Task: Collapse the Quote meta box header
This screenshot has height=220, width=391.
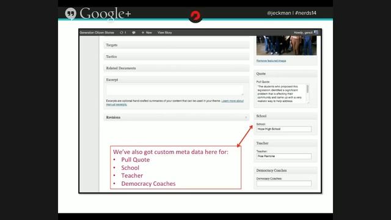Action: (x=285, y=74)
